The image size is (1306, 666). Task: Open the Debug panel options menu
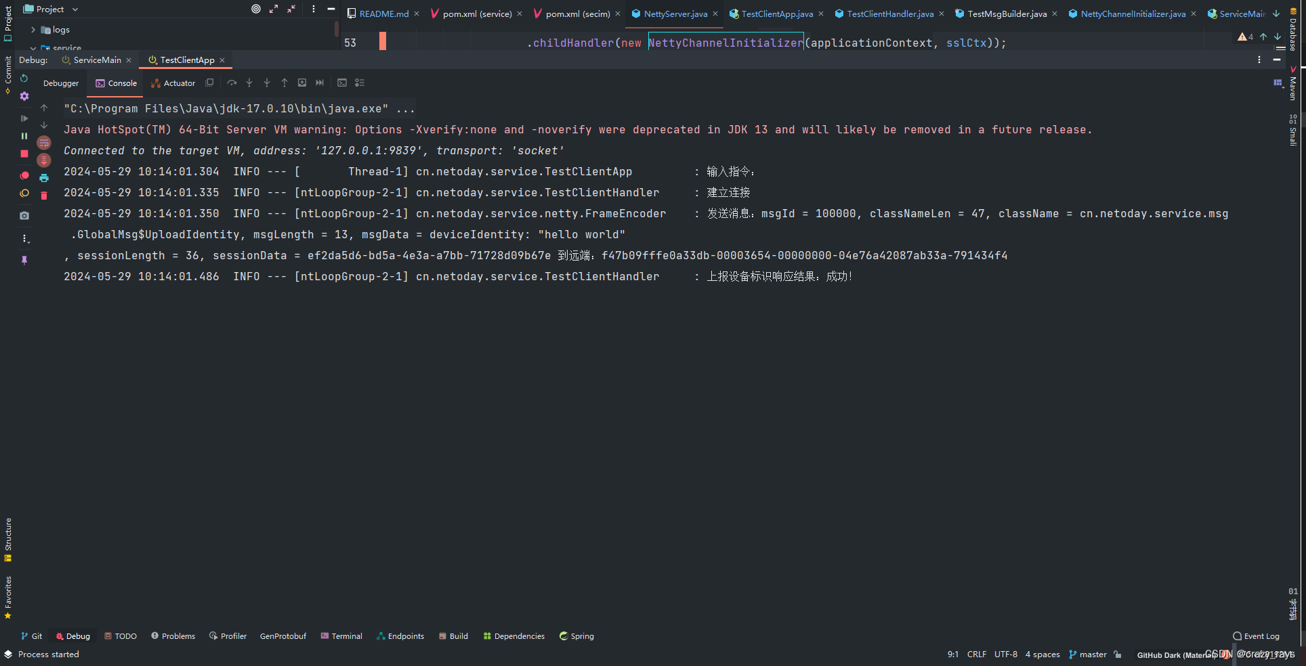click(x=1259, y=60)
